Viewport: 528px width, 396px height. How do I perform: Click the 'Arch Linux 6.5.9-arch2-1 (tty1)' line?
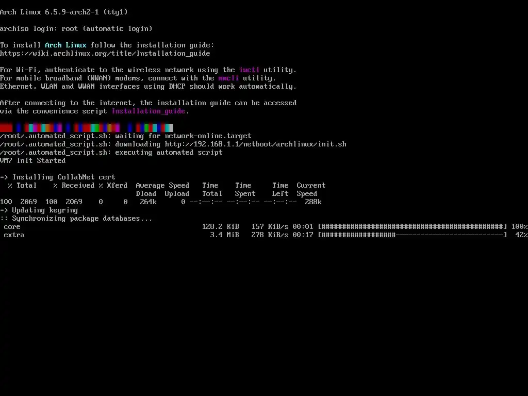(64, 12)
